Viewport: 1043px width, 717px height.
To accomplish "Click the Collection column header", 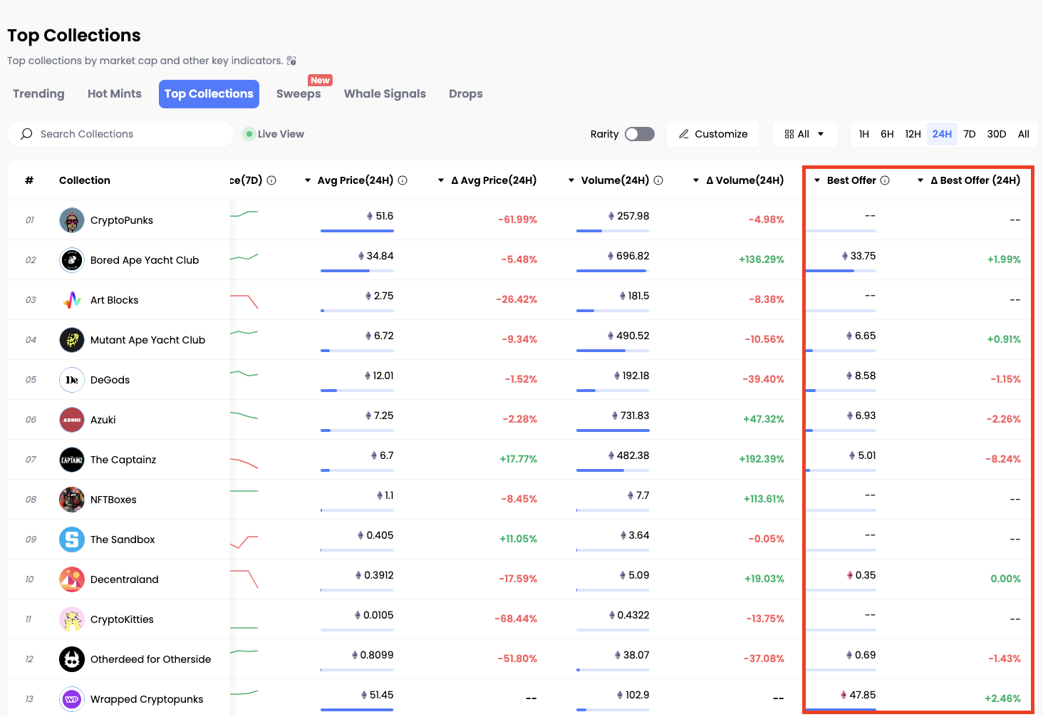I will click(x=85, y=180).
